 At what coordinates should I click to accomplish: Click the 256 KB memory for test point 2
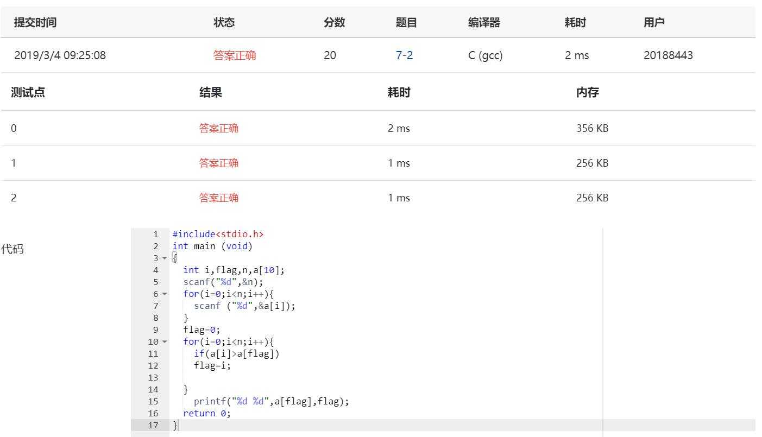[x=593, y=198]
